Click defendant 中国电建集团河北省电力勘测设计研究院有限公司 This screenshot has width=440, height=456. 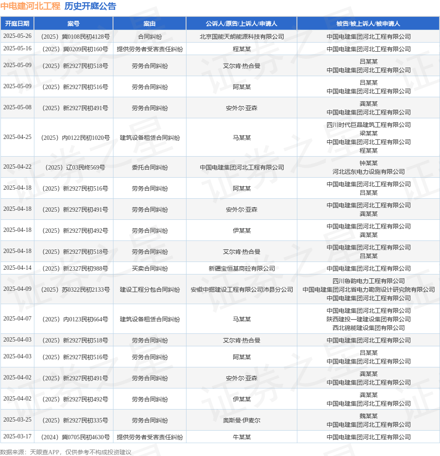pos(369,290)
